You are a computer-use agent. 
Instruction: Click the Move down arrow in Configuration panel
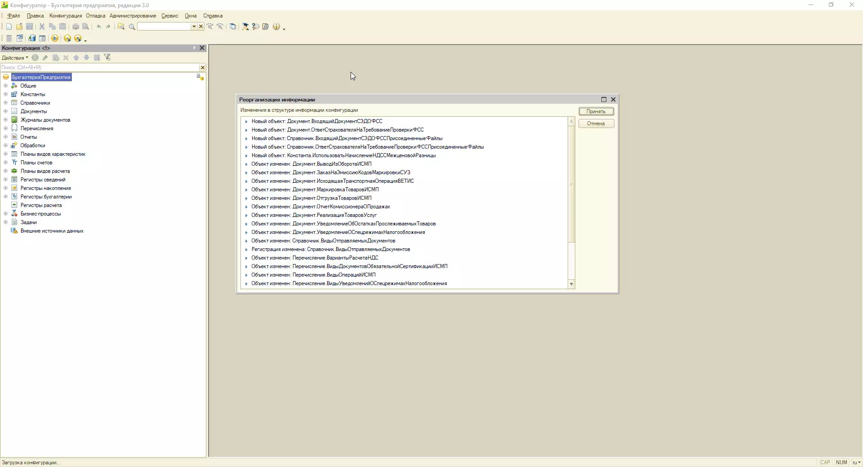click(x=87, y=57)
